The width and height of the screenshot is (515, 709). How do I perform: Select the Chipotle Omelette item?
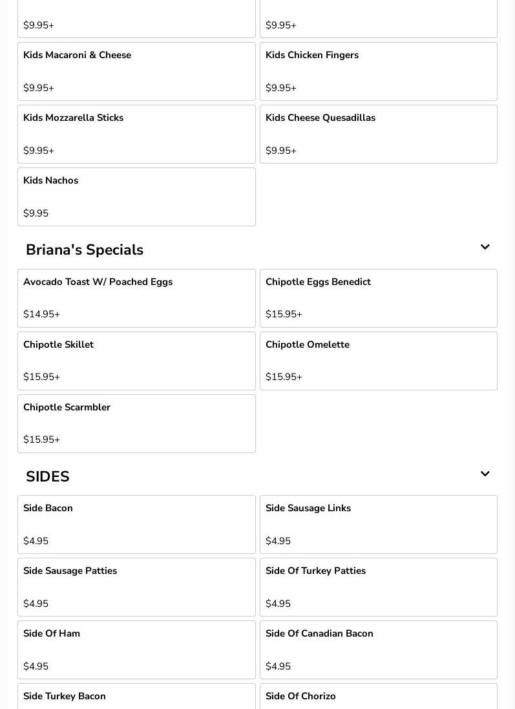pos(378,361)
